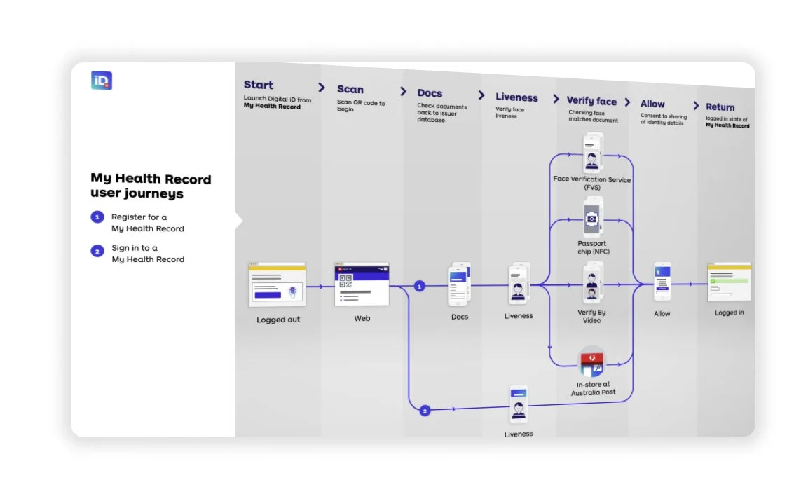Click "Check documents back to issuer database" text
The image size is (808, 494).
click(442, 113)
